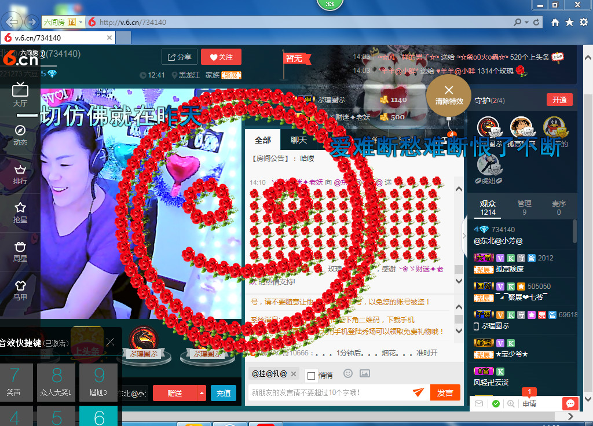The height and width of the screenshot is (426, 593).
Task: Click the red 关注 follow button
Action: pyautogui.click(x=221, y=57)
